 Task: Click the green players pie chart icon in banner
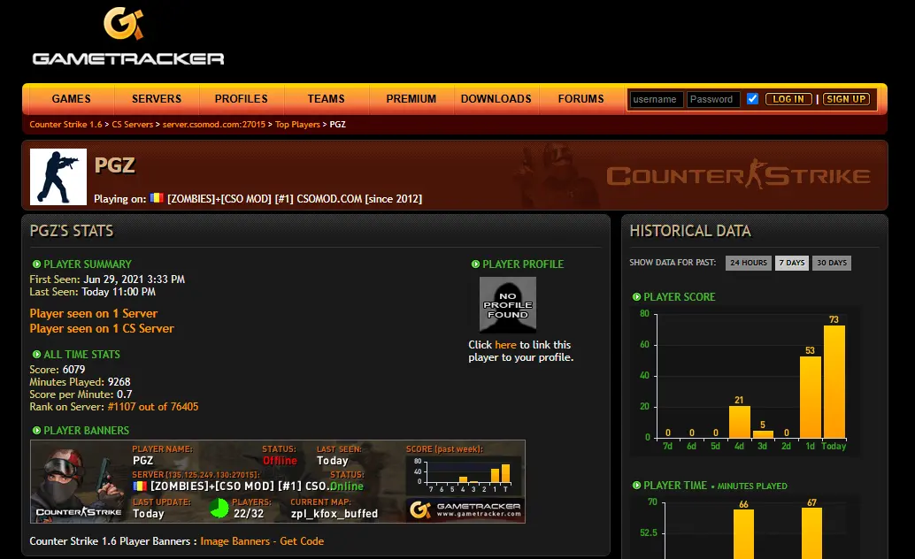point(219,509)
